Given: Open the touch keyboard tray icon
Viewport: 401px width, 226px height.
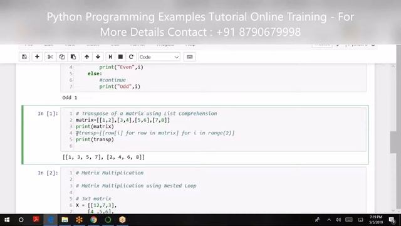Looking at the screenshot, I should pos(349,220).
